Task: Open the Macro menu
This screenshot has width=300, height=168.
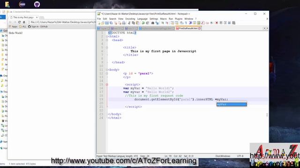Action: pos(164,19)
